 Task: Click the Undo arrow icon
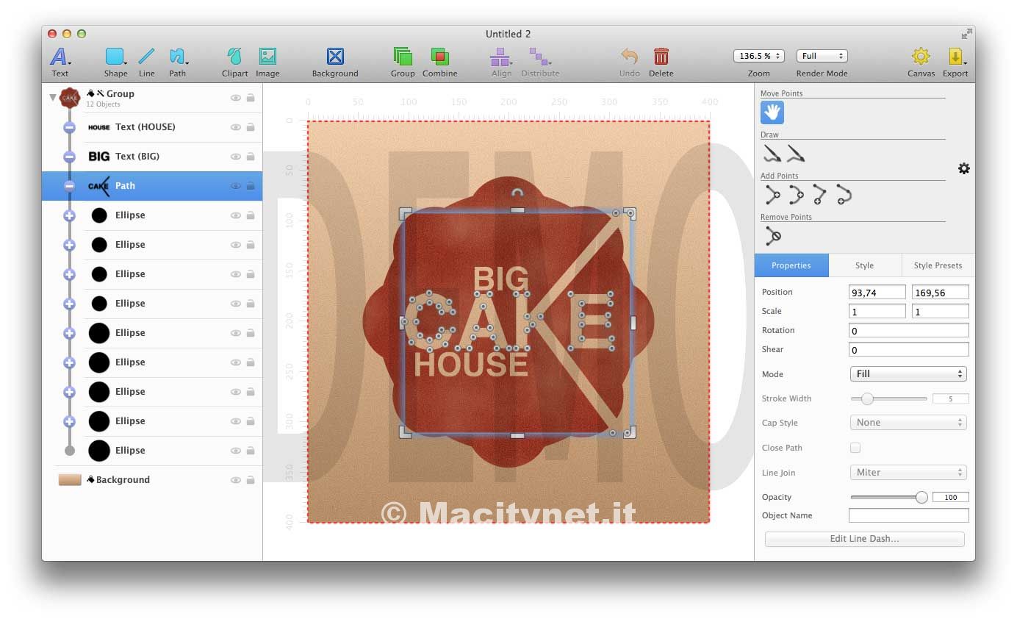[x=629, y=57]
